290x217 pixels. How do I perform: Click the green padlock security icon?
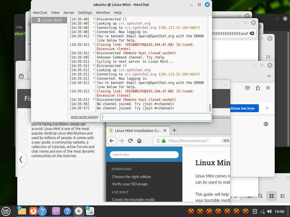[x=164, y=141]
